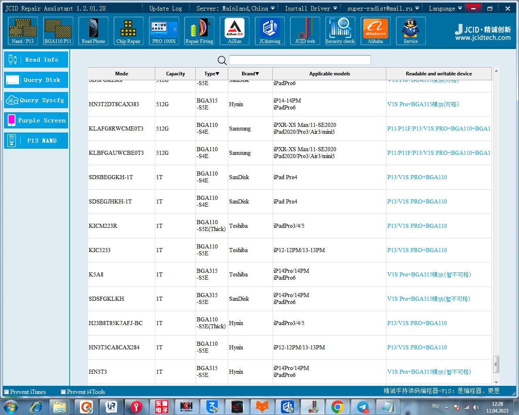
Task: Open Alibaba store shortcut
Action: [x=375, y=31]
